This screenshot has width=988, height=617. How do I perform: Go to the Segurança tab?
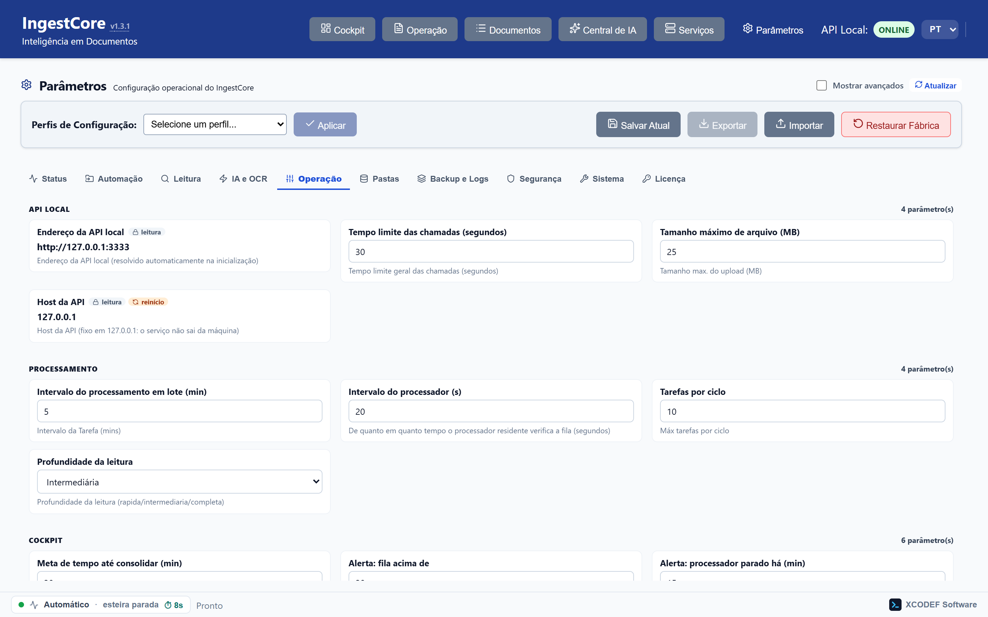coord(534,179)
